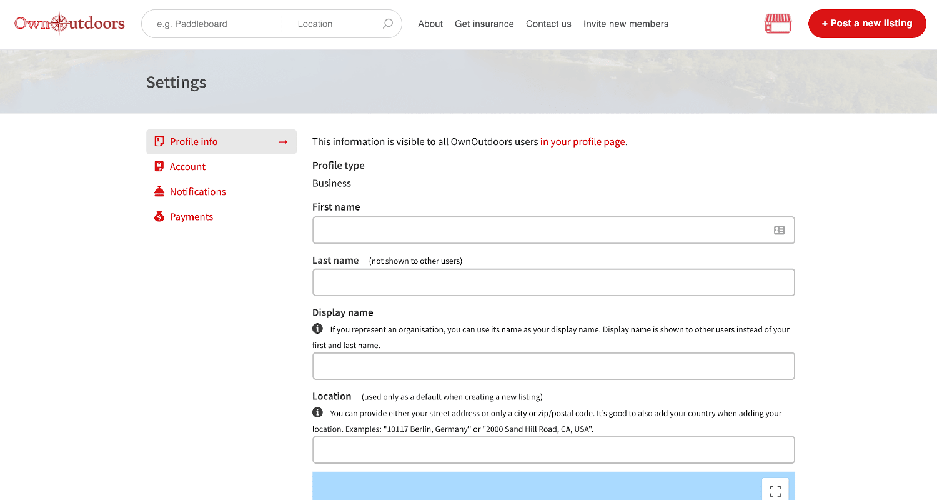Click into the Display name field

coord(553,366)
